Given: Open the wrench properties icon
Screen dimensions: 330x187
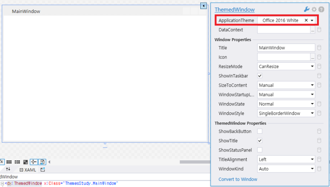Looking at the screenshot, I should [306, 9].
